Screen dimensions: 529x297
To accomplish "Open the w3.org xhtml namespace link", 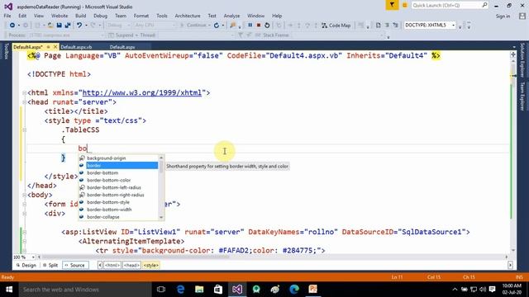I will tap(142, 92).
